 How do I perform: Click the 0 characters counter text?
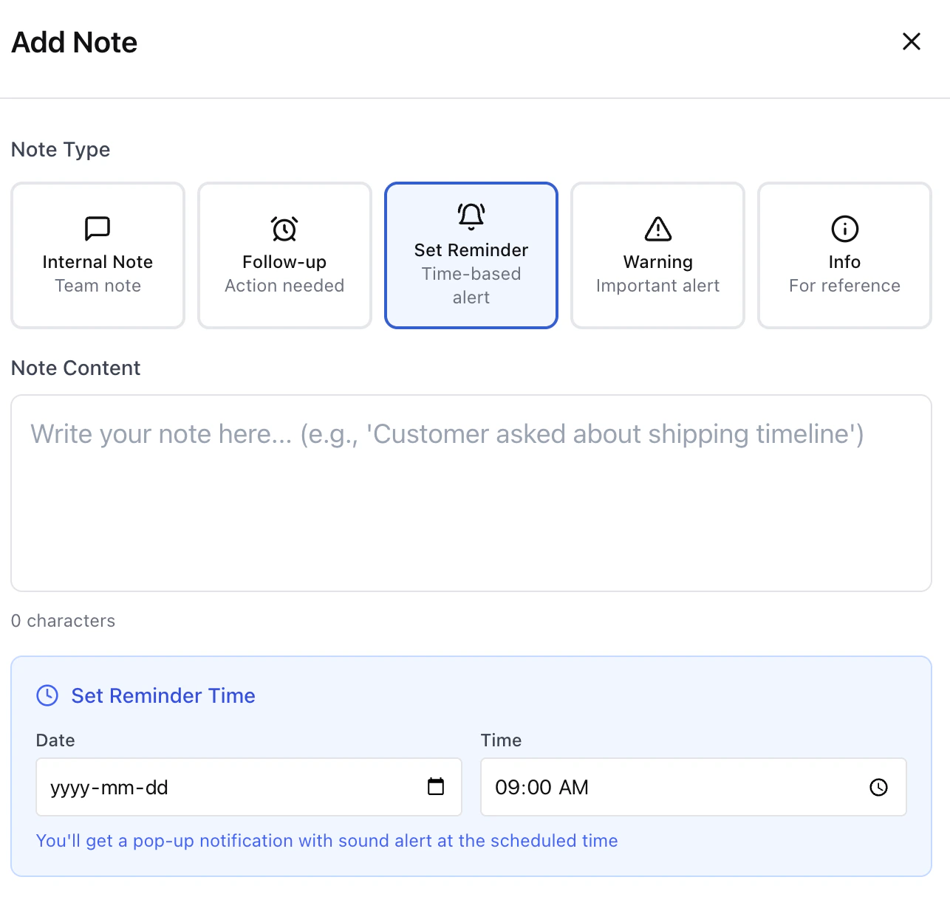click(x=64, y=621)
